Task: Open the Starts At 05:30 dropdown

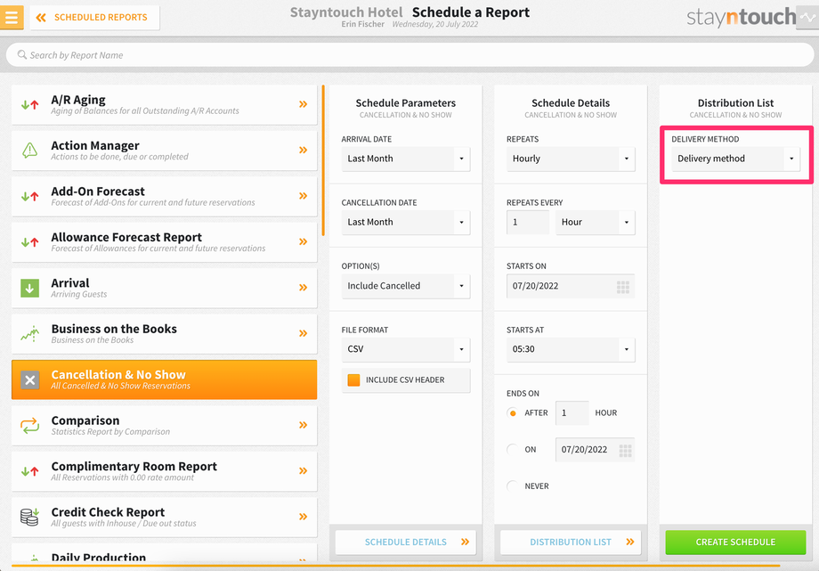Action: coord(571,349)
